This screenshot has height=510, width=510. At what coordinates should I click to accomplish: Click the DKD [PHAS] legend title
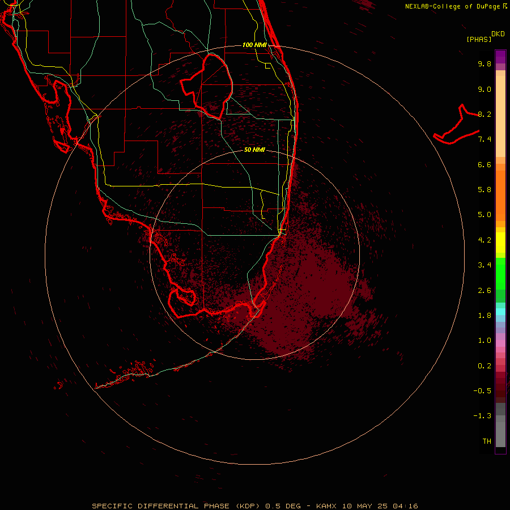[x=485, y=37]
